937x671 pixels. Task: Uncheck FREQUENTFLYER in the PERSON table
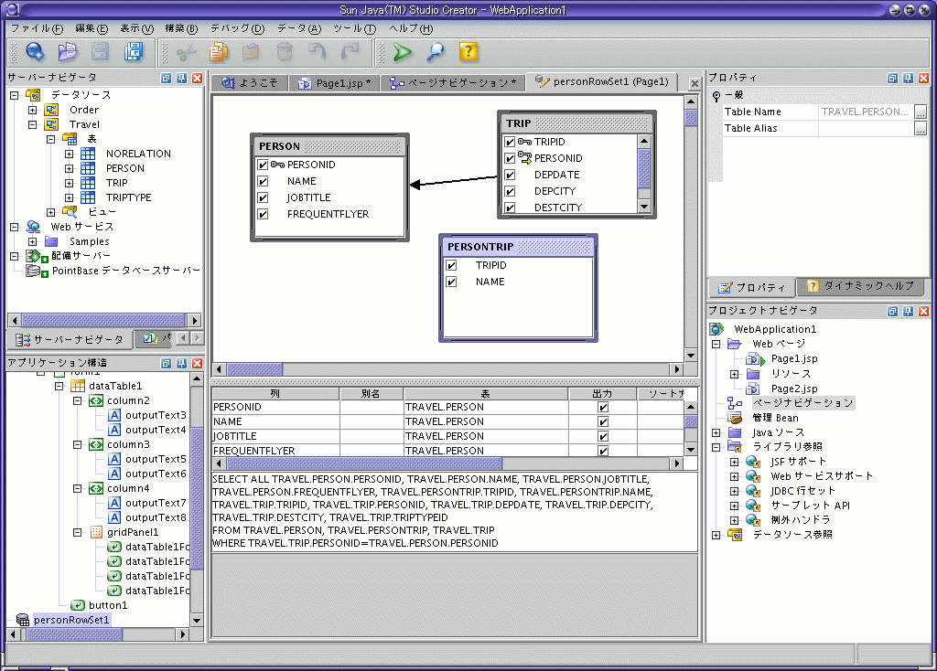263,214
